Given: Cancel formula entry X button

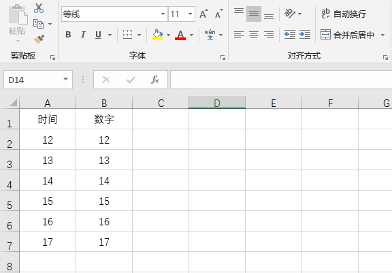Looking at the screenshot, I should click(x=106, y=80).
